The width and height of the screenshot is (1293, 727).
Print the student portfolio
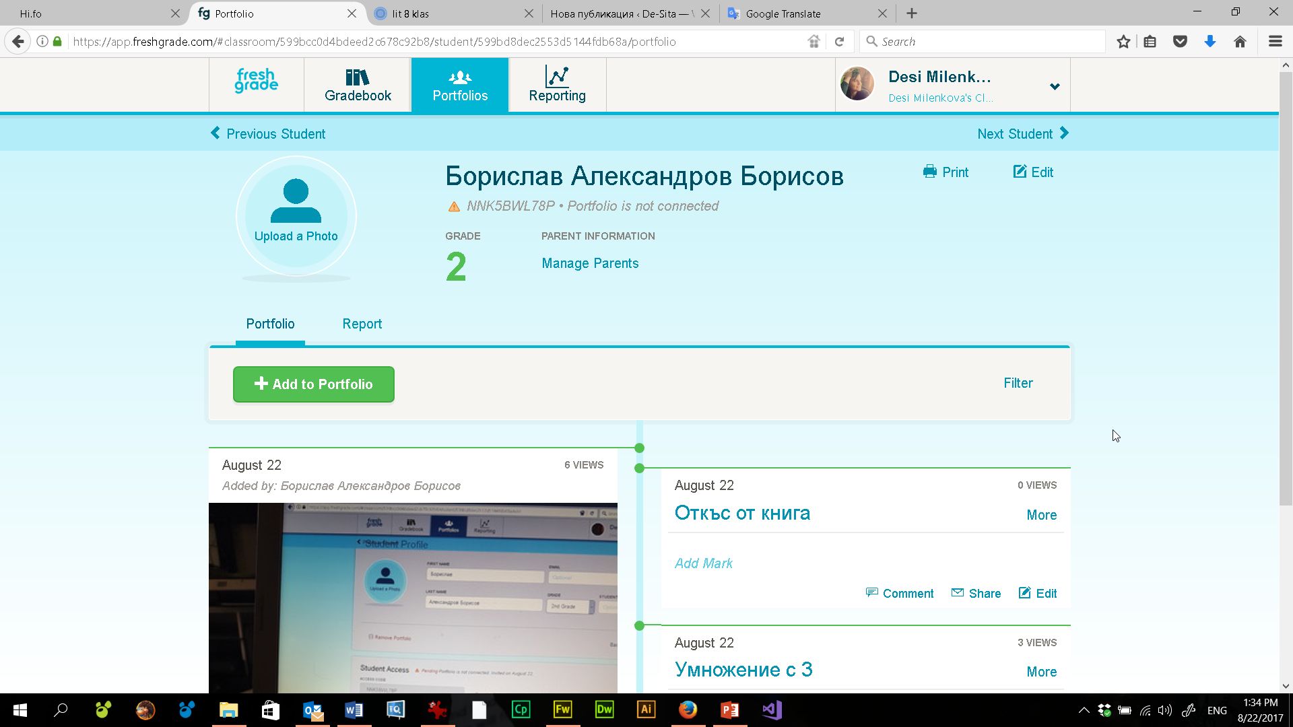946,172
